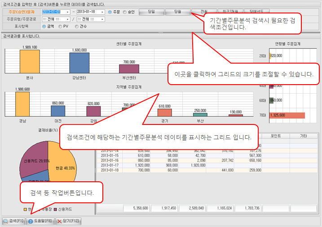322x227 pixels.
Task: Click the 20대 bar showing 820,000
Action: (x=270, y=56)
